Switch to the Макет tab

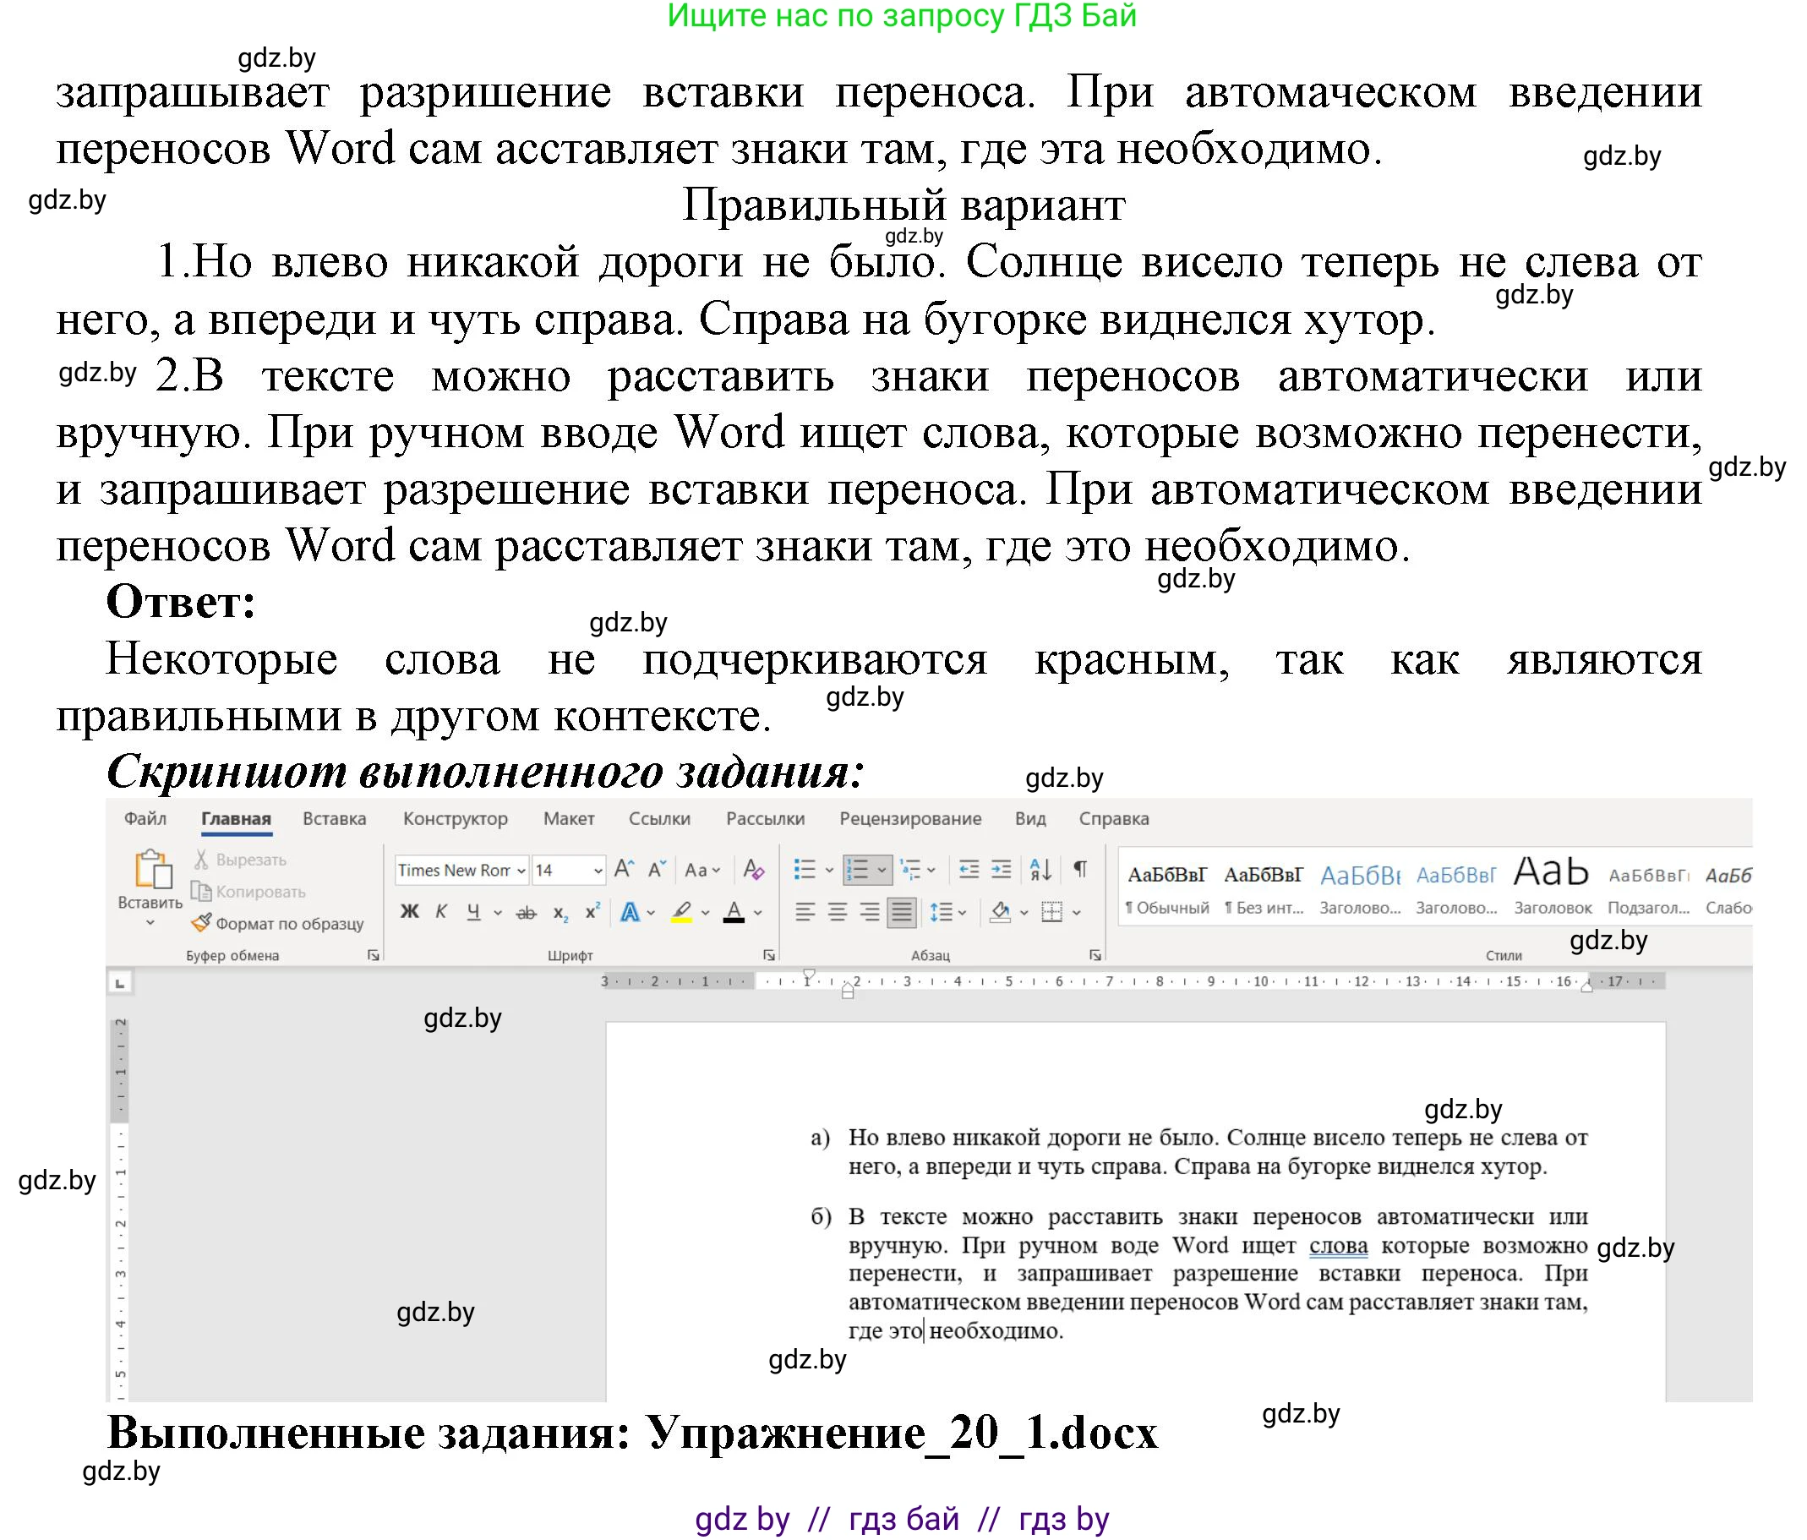pyautogui.click(x=569, y=819)
